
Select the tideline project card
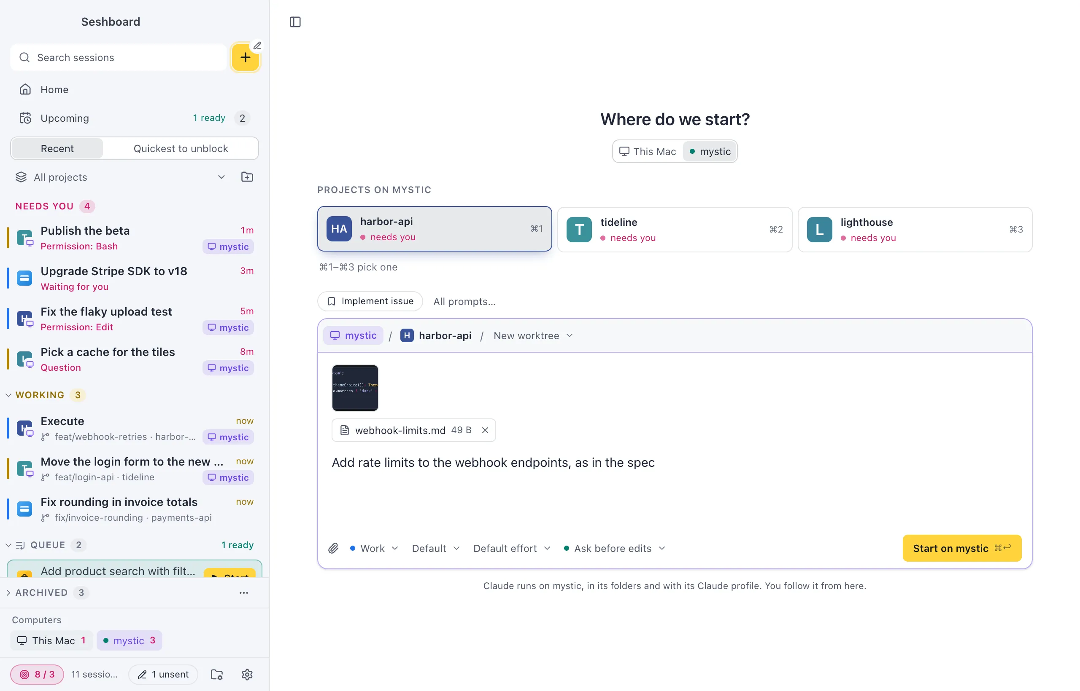(x=674, y=229)
